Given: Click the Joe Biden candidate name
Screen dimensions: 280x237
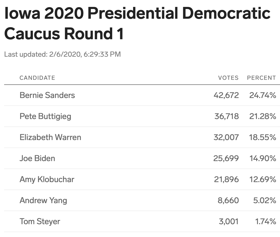Looking at the screenshot, I should click(37, 158).
